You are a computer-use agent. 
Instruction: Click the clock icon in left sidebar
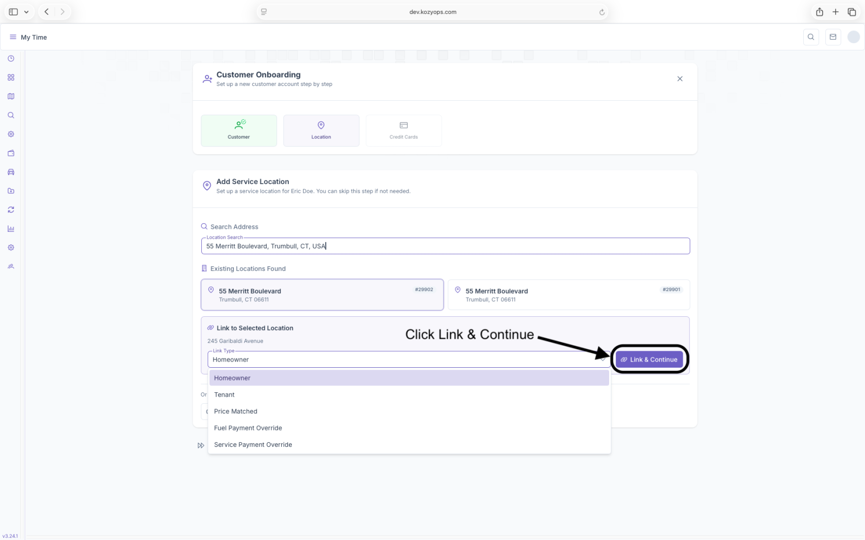tap(11, 59)
